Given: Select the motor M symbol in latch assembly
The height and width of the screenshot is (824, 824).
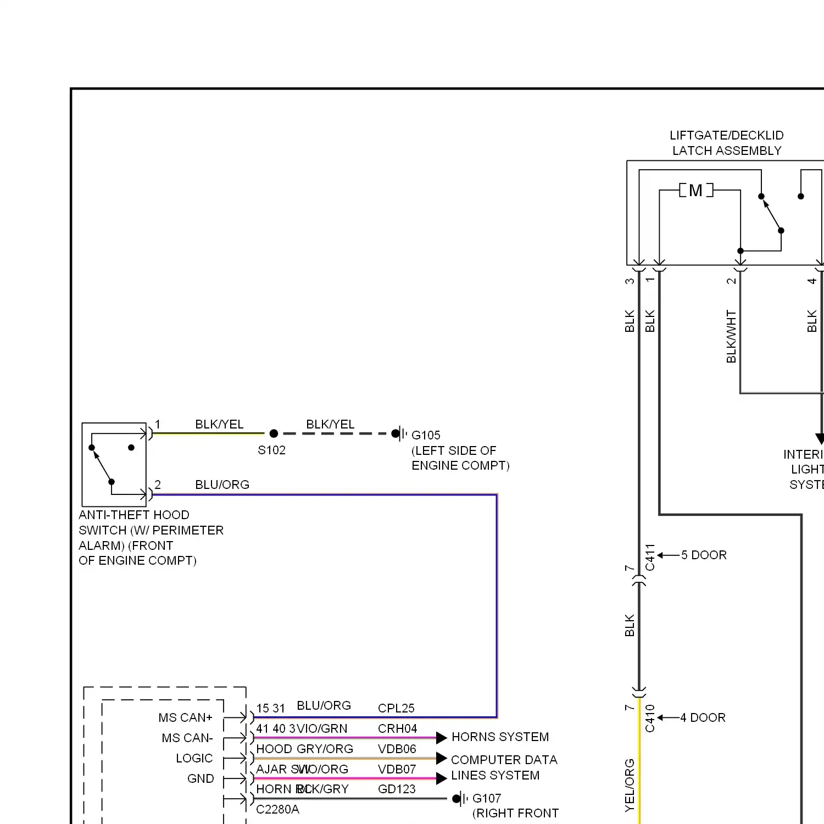Looking at the screenshot, I should (x=695, y=190).
